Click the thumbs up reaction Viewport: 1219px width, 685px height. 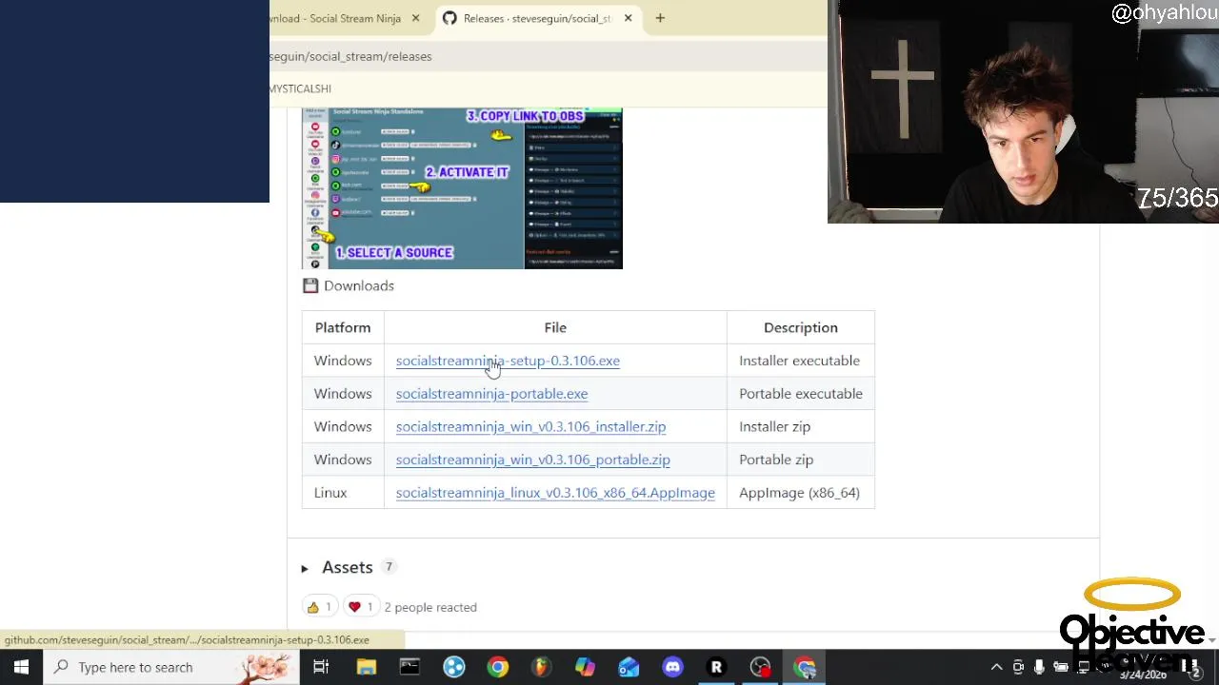pos(319,607)
